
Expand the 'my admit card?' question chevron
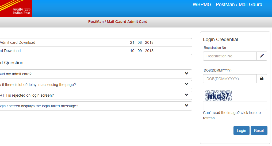(x=186, y=73)
